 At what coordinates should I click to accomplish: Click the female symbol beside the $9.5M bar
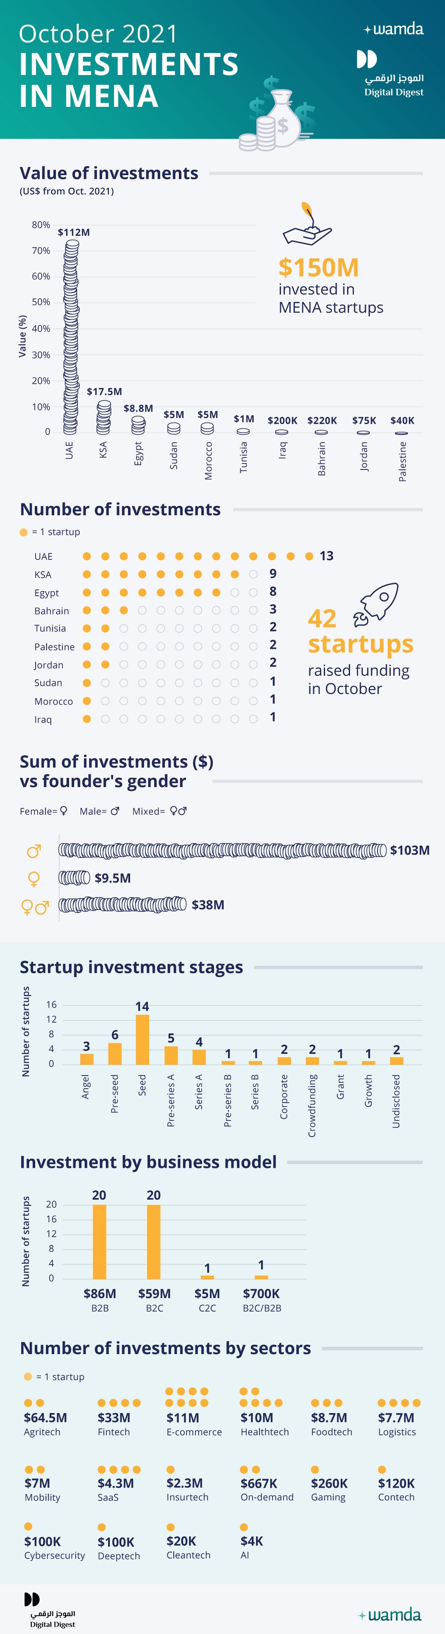(34, 879)
